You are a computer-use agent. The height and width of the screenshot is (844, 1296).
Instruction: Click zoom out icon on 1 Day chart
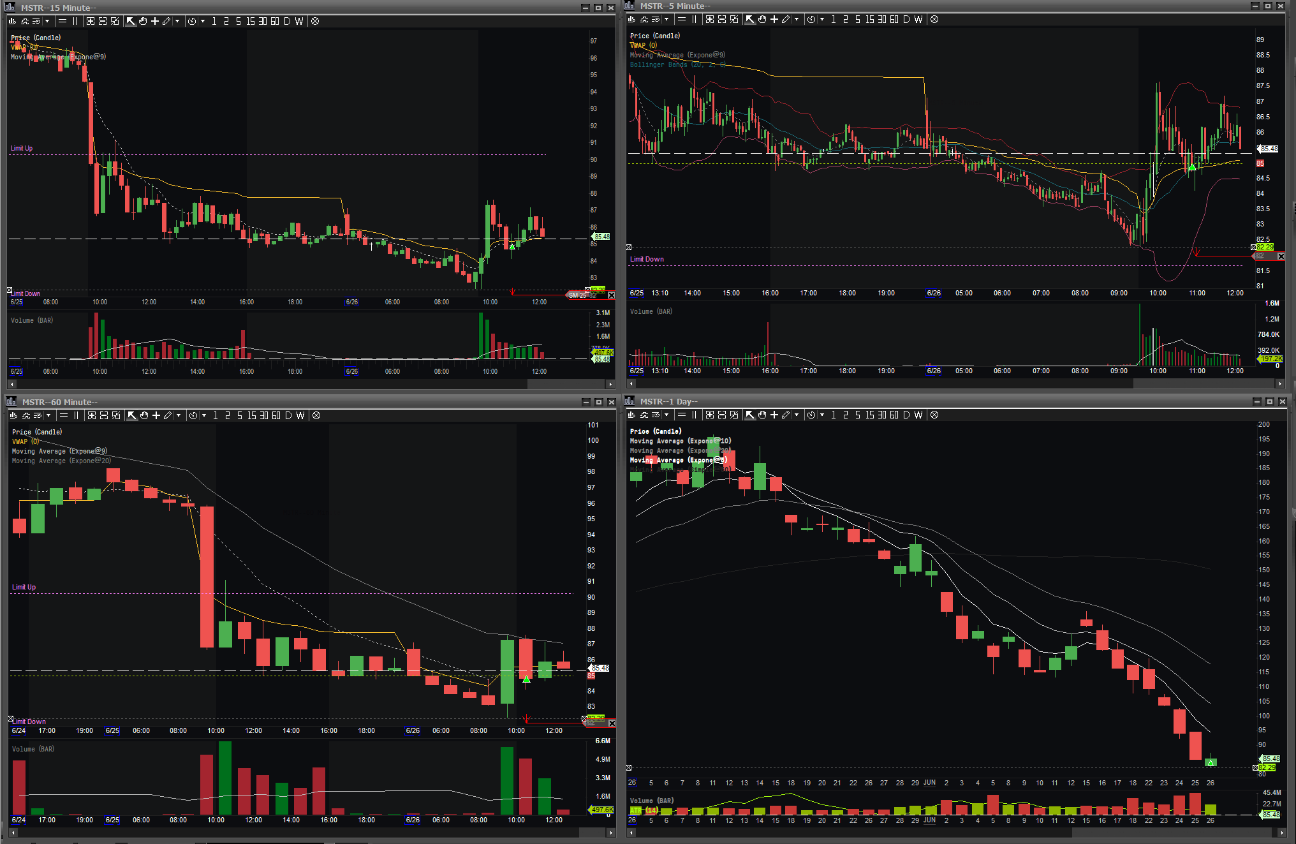(x=722, y=415)
